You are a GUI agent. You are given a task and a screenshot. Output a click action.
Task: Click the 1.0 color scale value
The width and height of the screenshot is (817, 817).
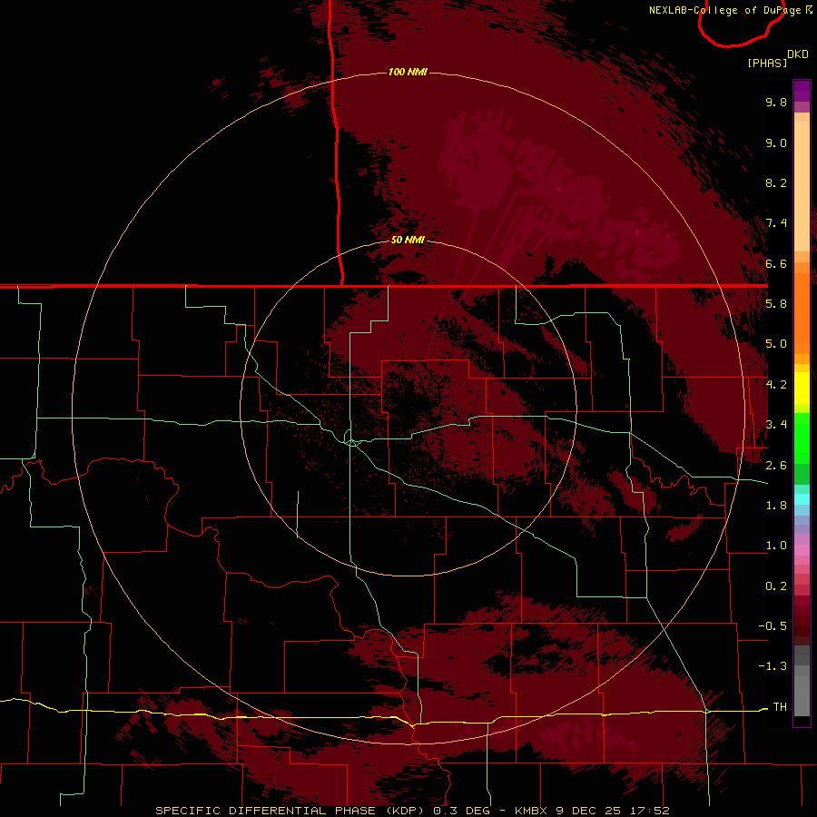click(776, 546)
